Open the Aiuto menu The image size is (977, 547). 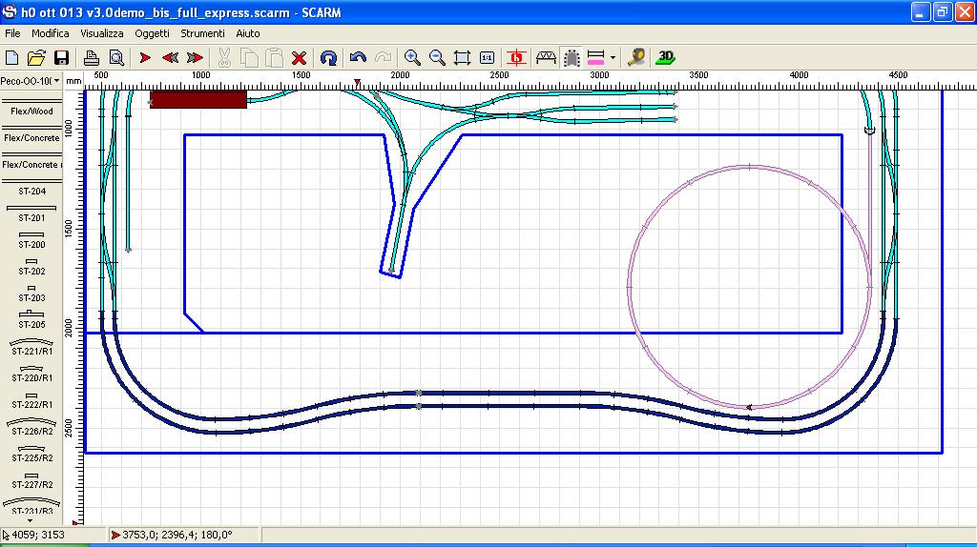click(x=248, y=33)
